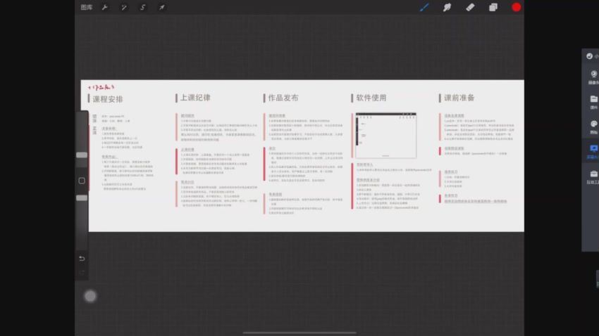The image size is (599, 336).
Task: Select the Smudge finger tool
Action: coord(447,7)
